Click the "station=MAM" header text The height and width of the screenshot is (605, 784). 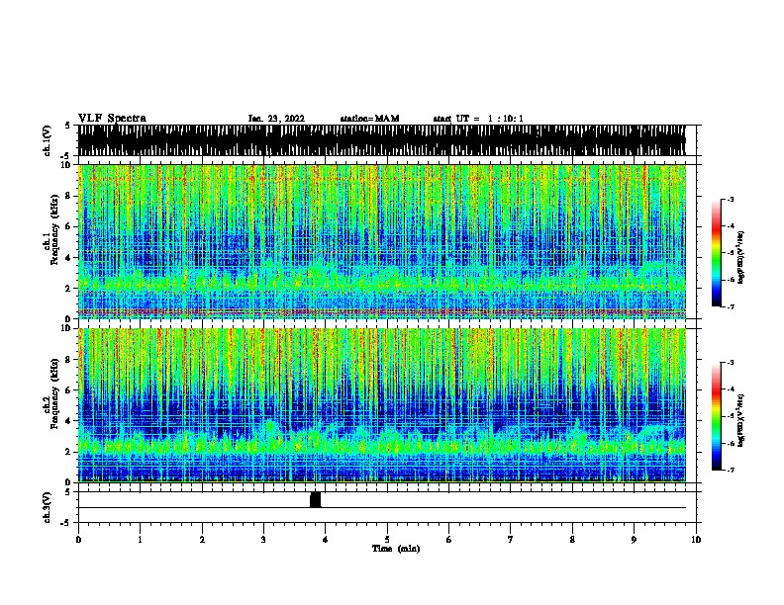pyautogui.click(x=369, y=119)
